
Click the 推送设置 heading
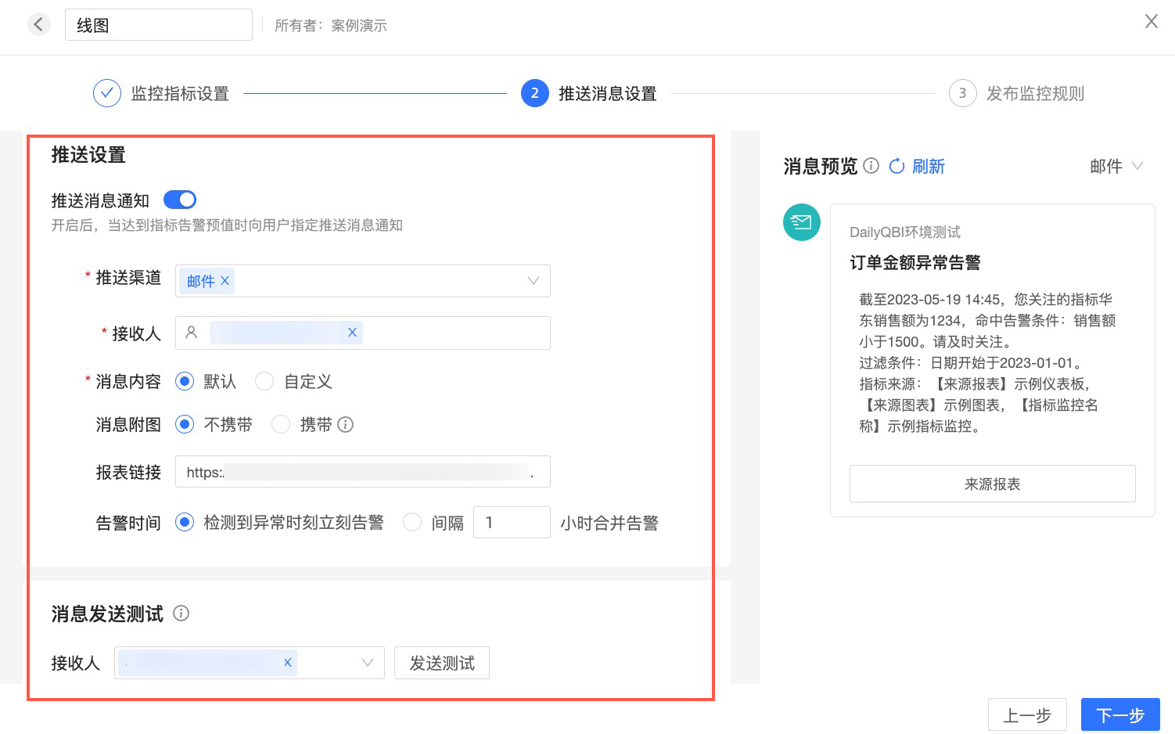88,155
